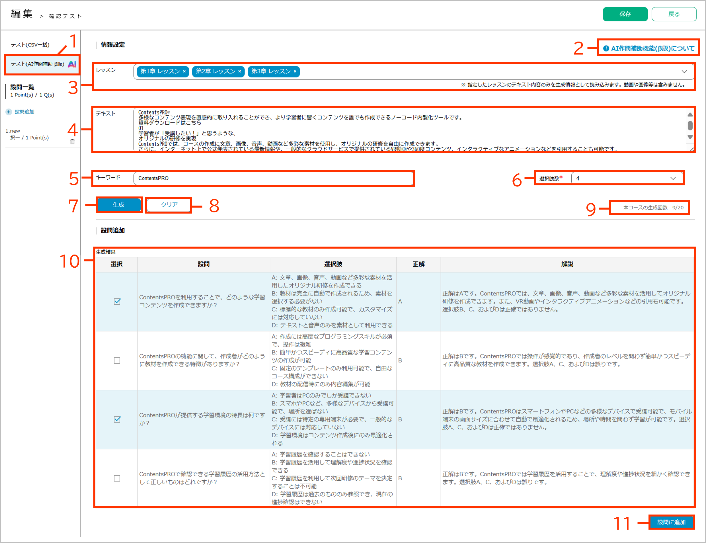Screen dimensions: 706x543
Task: Click the 設問追加 link in the sidebar
Action: tap(24, 112)
